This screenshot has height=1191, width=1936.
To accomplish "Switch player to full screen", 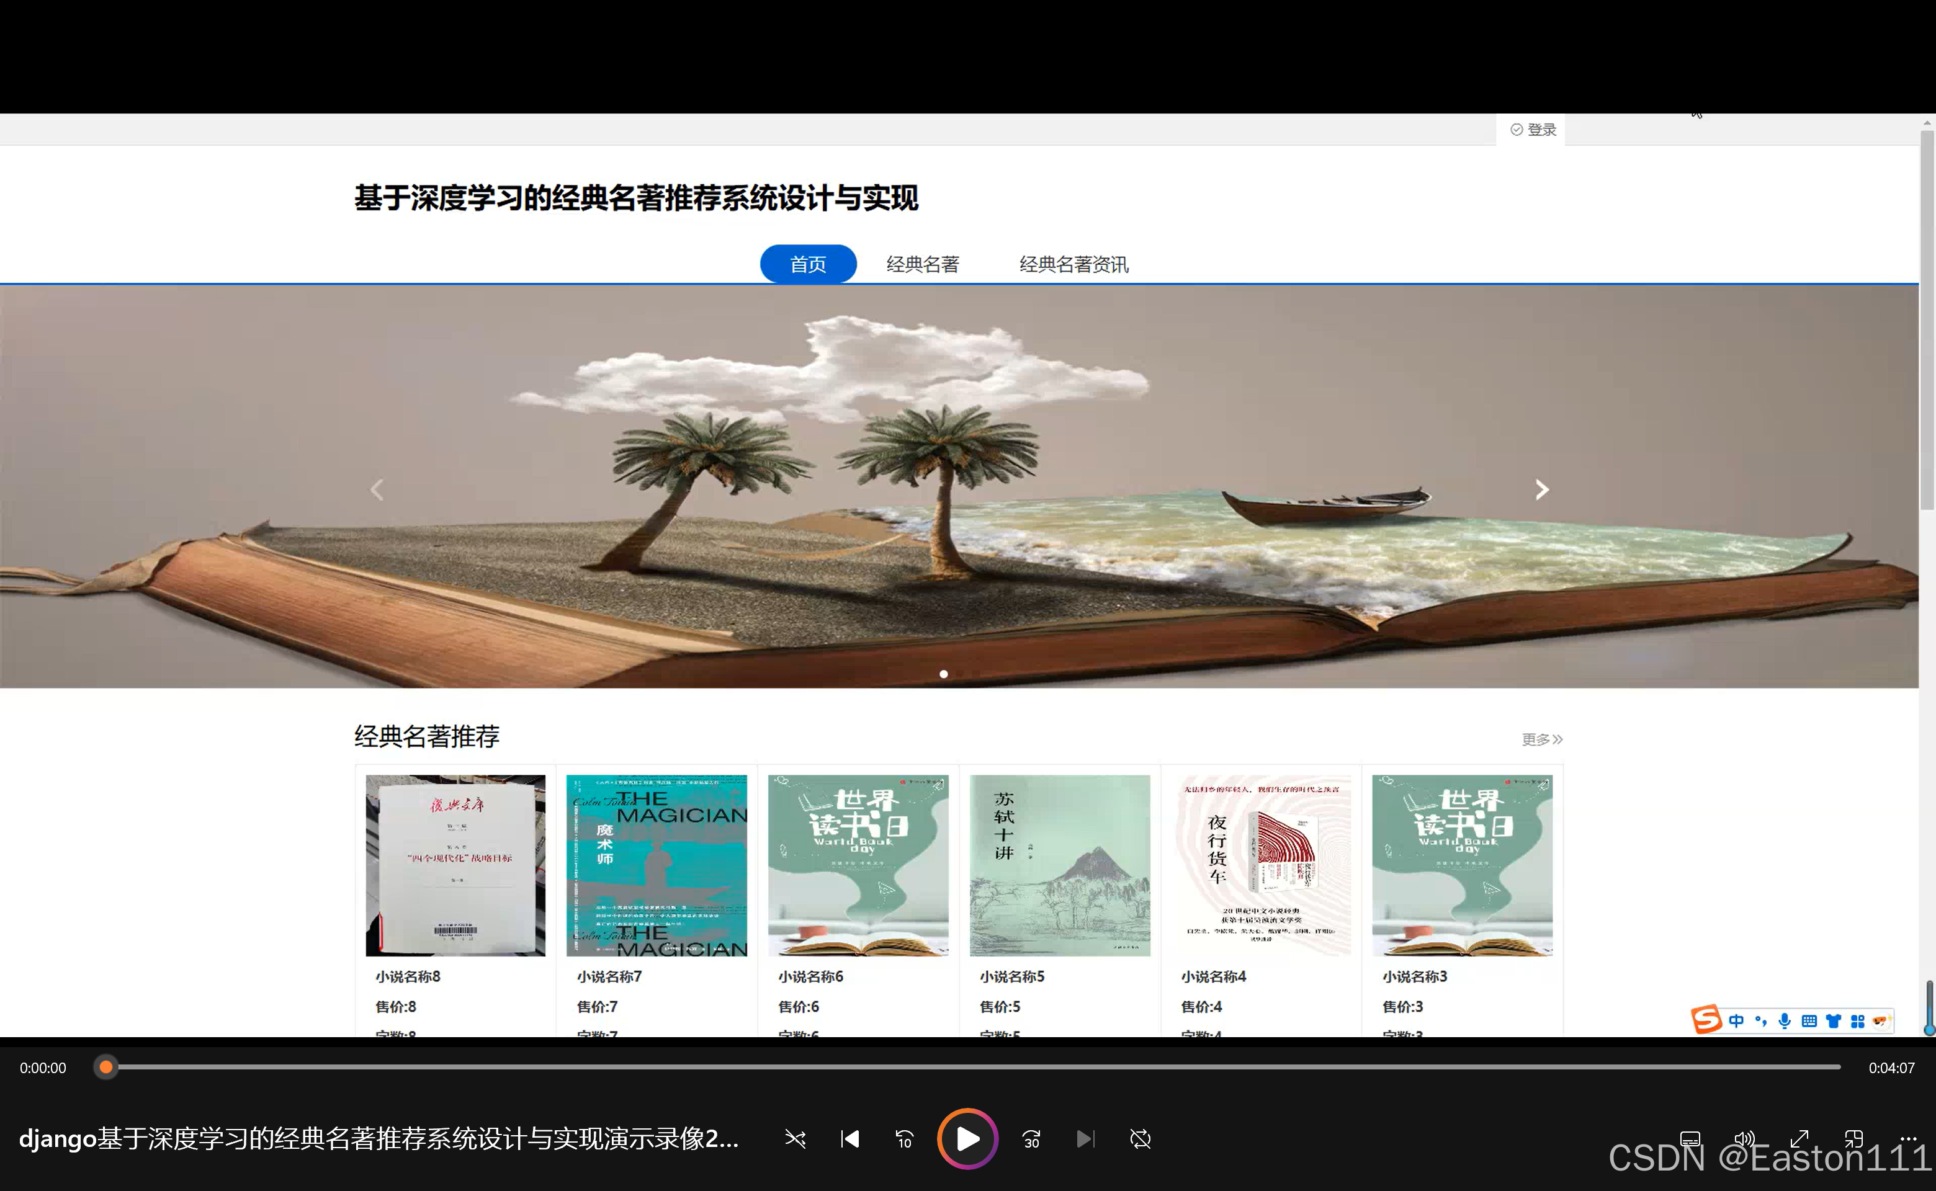I will (1799, 1139).
